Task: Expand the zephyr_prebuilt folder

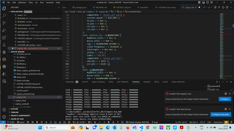Action: [x=22, y=104]
